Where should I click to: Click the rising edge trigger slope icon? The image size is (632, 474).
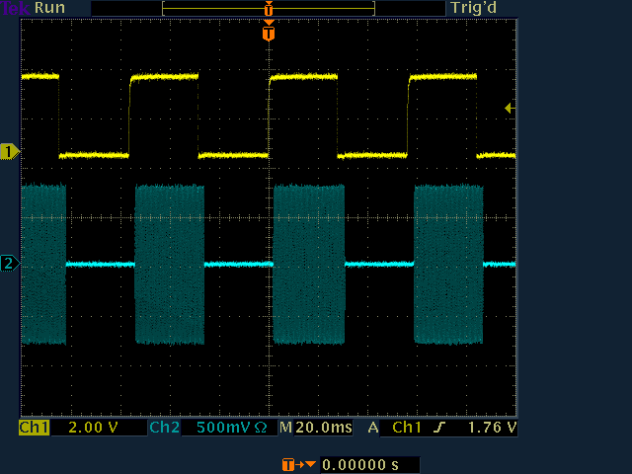[x=440, y=428]
